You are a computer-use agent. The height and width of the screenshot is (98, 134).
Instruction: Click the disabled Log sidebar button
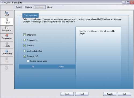pyautogui.click(x=7, y=61)
